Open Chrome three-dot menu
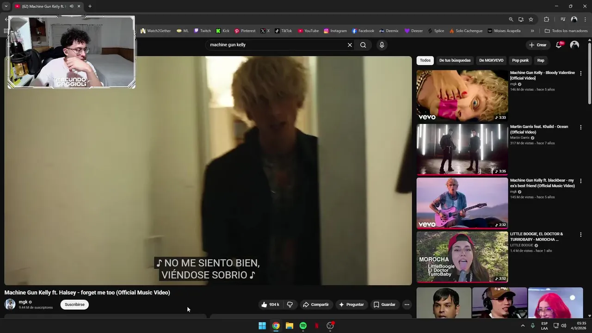Viewport: 592px width, 333px height. tap(585, 19)
